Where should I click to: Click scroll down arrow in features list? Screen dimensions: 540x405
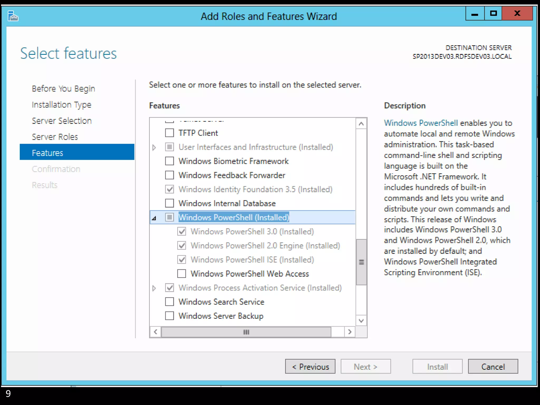point(361,321)
